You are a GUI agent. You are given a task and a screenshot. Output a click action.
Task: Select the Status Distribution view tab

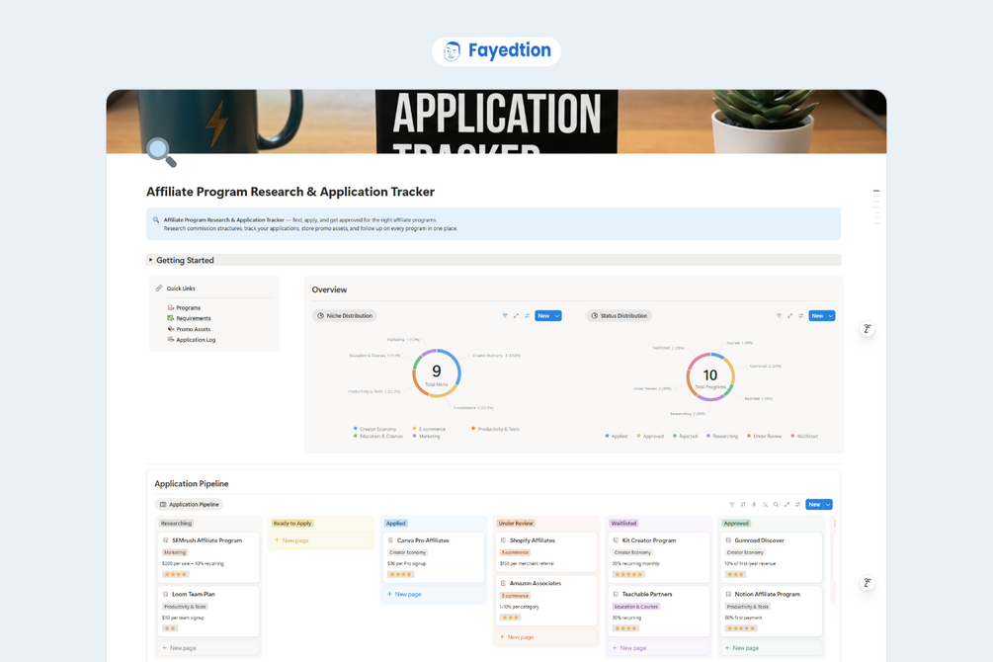pyautogui.click(x=619, y=315)
